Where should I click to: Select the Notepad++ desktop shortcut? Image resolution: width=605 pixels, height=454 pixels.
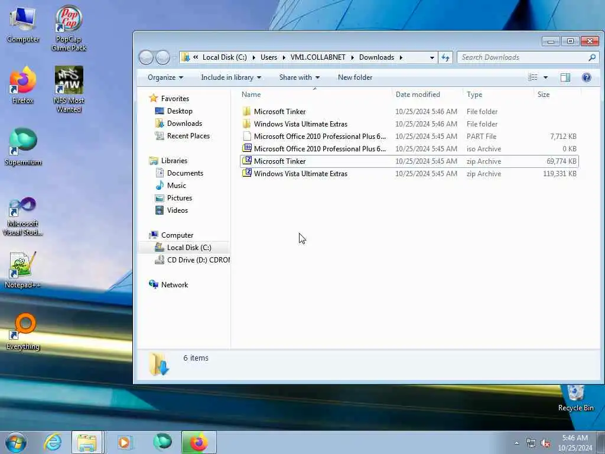(23, 270)
